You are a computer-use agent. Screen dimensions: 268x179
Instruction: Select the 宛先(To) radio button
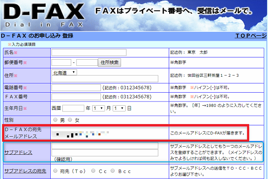click(x=55, y=171)
